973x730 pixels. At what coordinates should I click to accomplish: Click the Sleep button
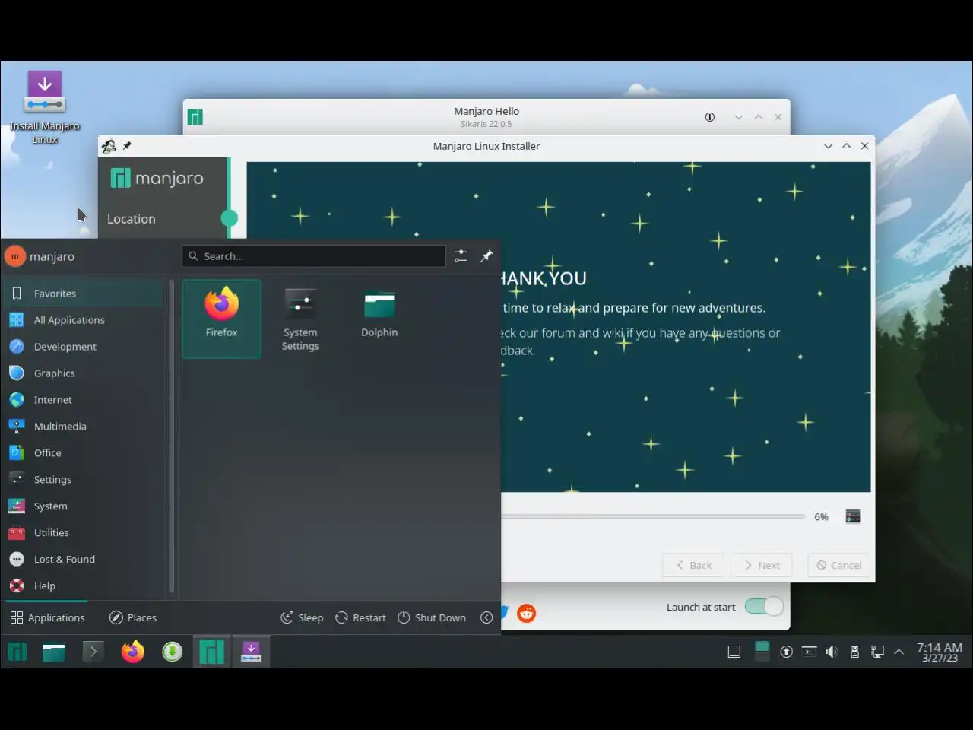tap(302, 617)
